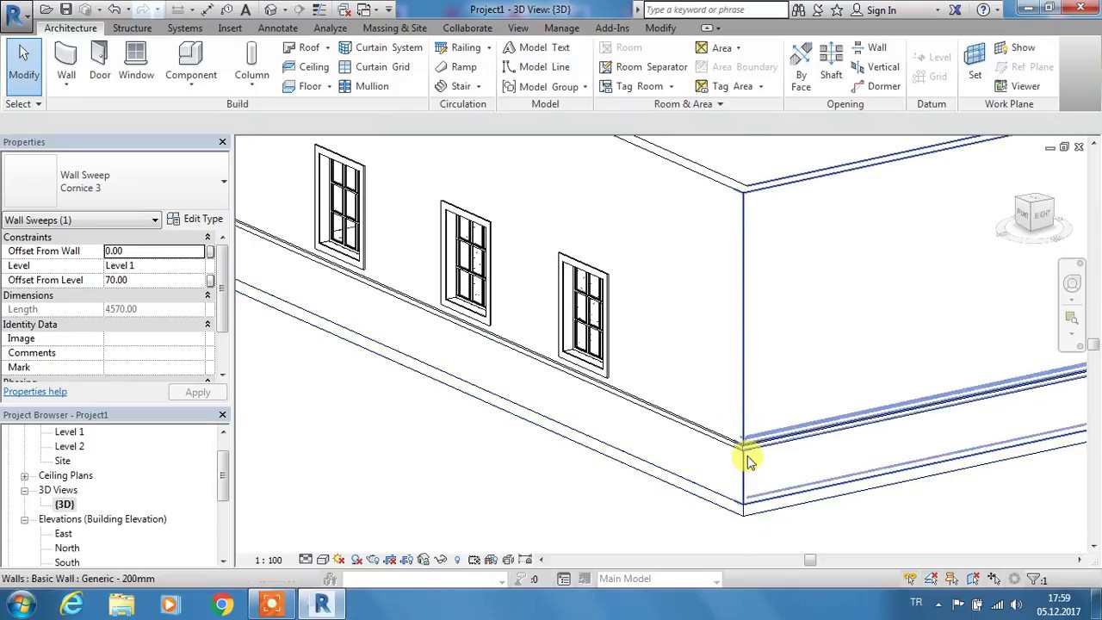
Task: Select the Mullion tool
Action: click(364, 86)
